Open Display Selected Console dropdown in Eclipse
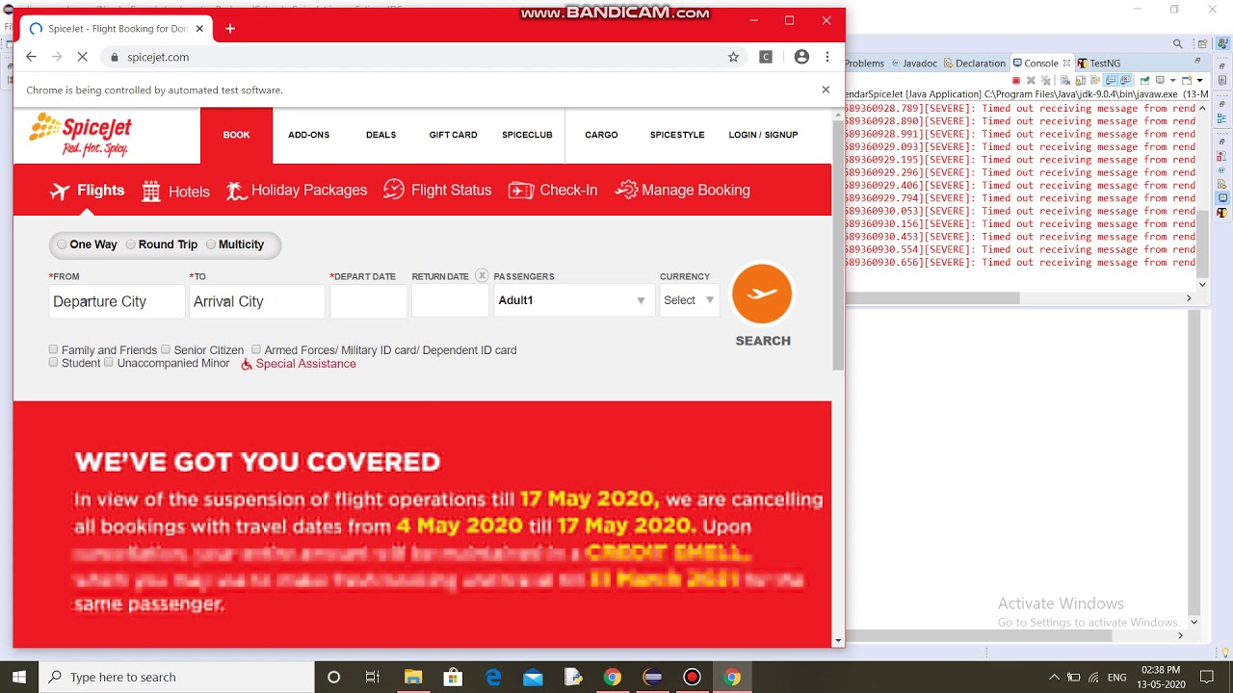1233x693 pixels. (1172, 80)
